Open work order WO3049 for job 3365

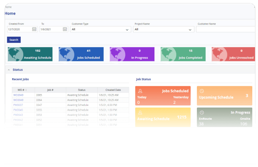tap(18, 95)
